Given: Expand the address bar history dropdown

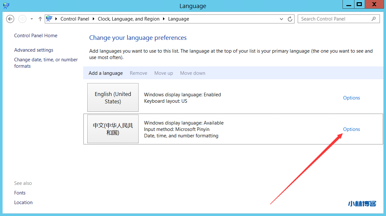Looking at the screenshot, I should (x=282, y=19).
